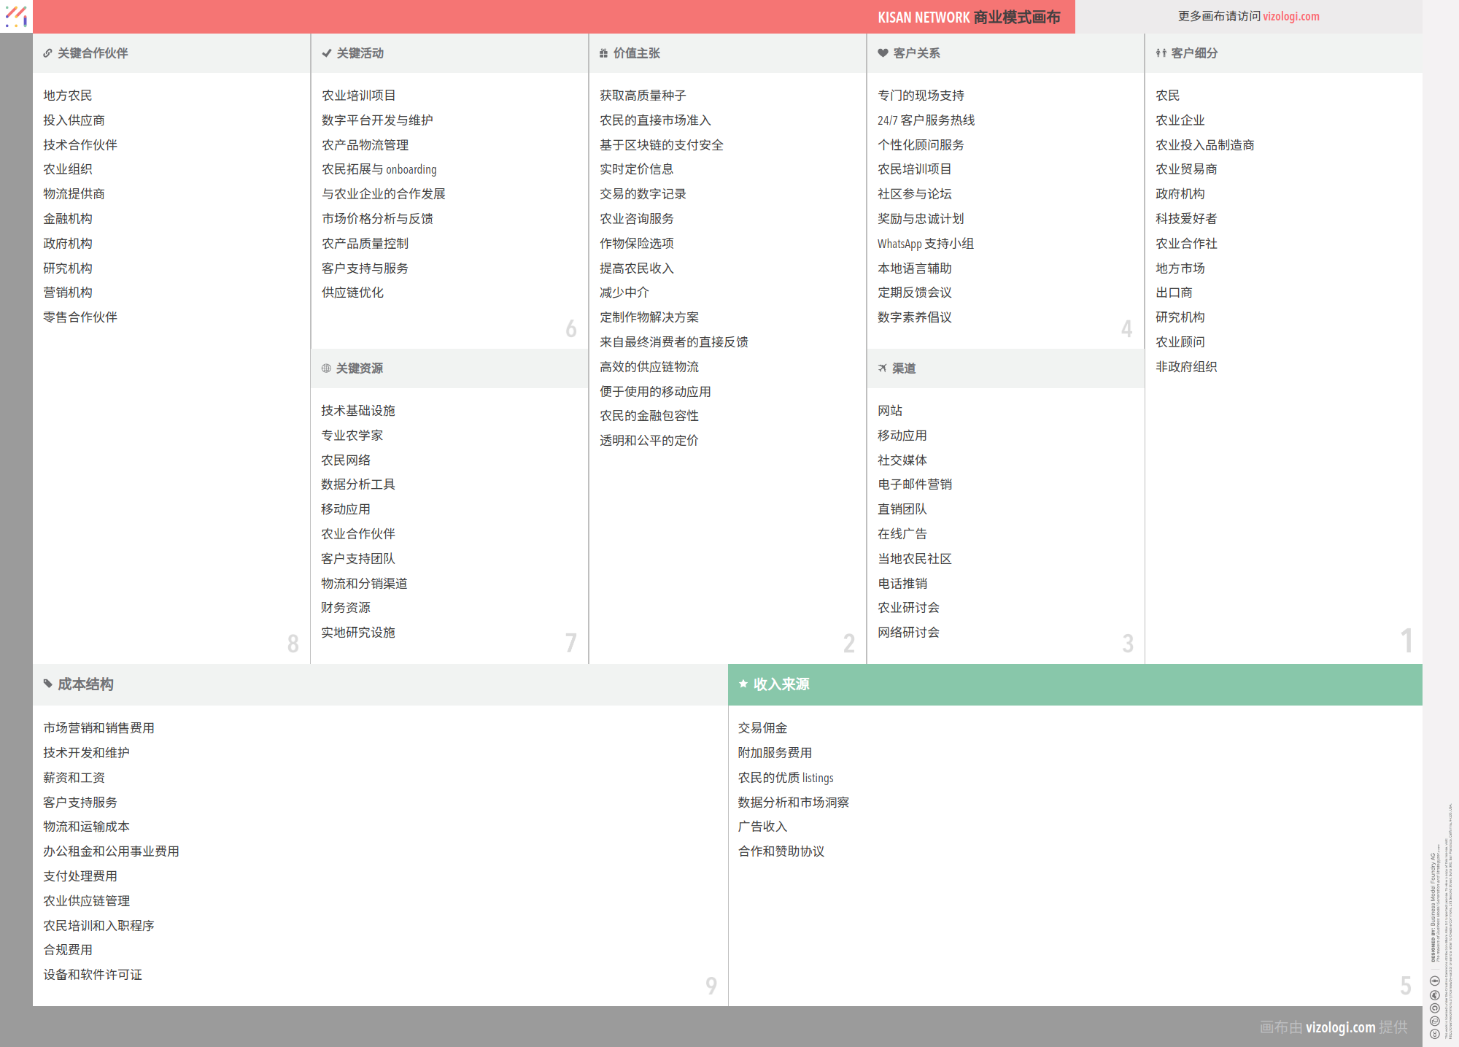The width and height of the screenshot is (1459, 1047).
Task: Click the WhatsApp 支持小组 entry
Action: click(925, 244)
